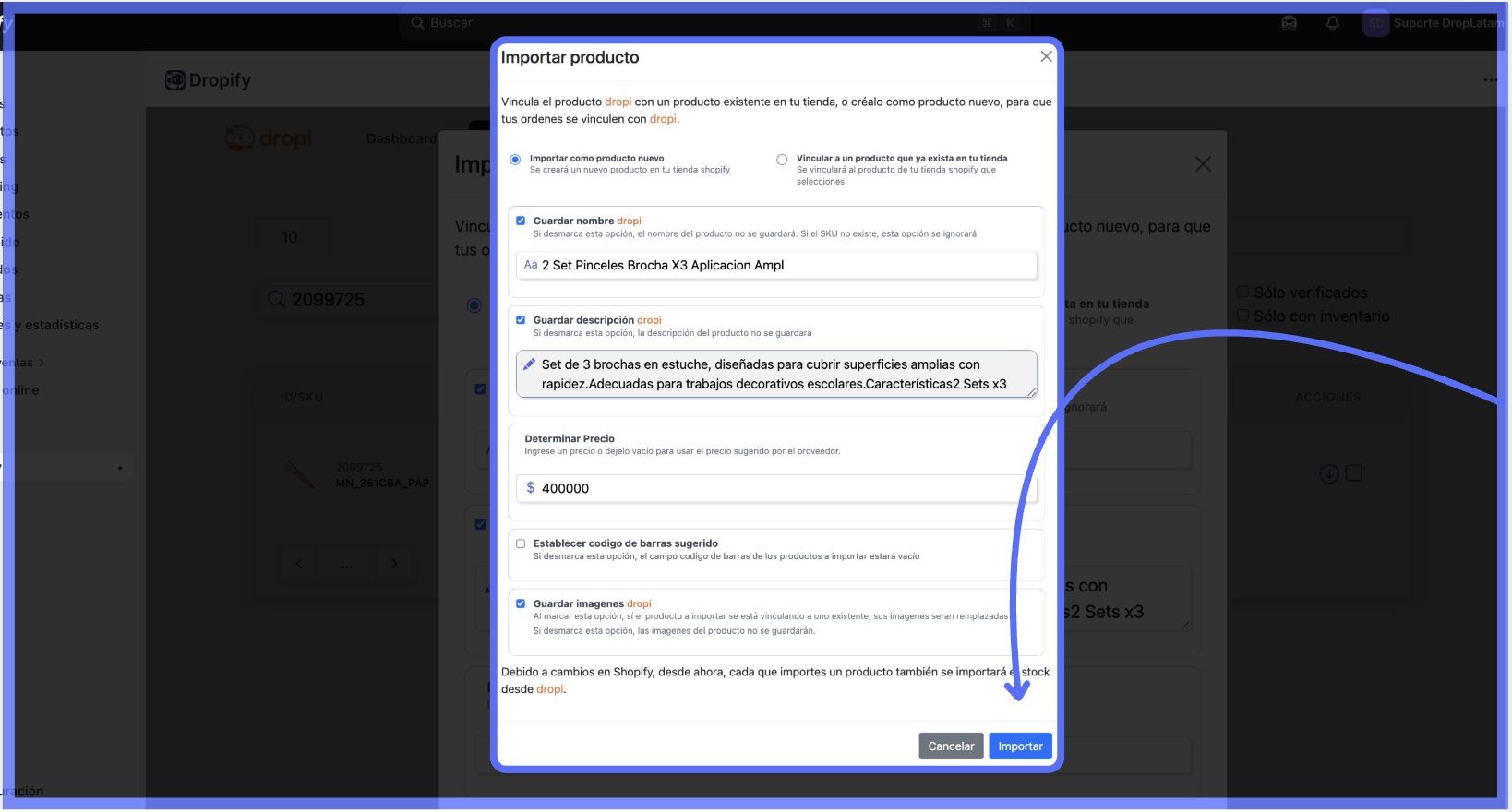
Task: Uncheck 'Guardar nombre dropi' checkbox
Action: tap(521, 221)
